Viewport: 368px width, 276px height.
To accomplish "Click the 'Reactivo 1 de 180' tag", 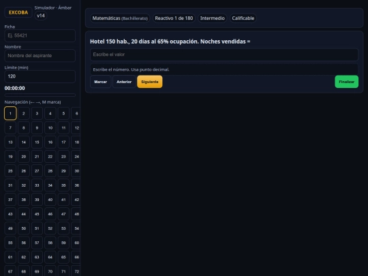I will [174, 18].
